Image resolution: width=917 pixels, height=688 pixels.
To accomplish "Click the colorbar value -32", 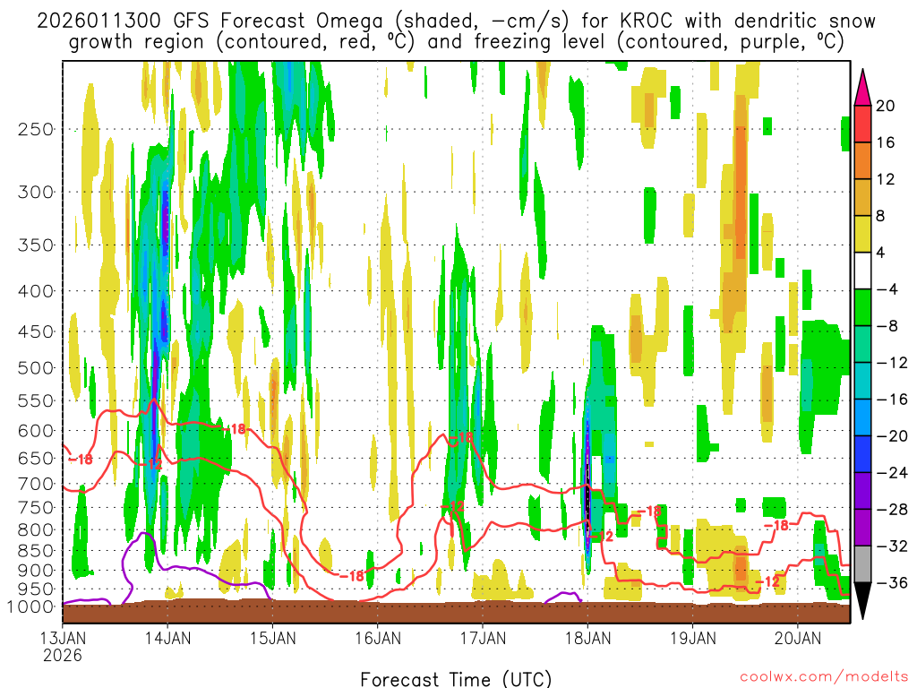I will (x=891, y=546).
